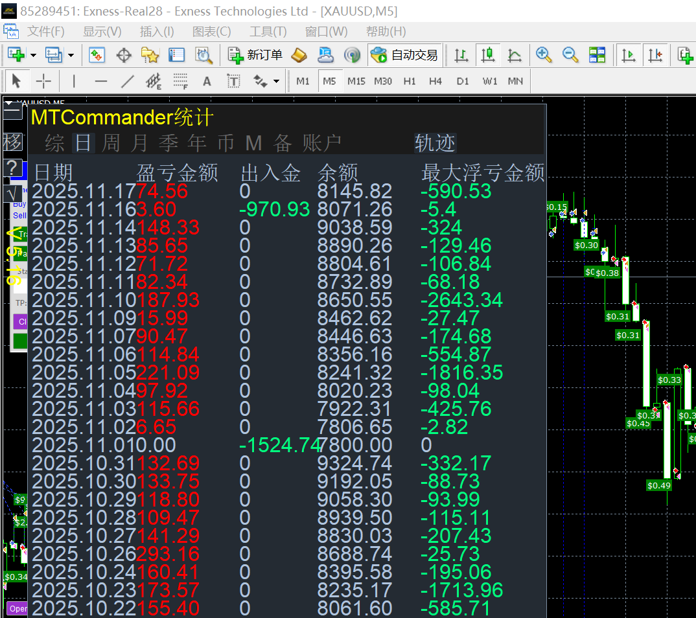
Task: Open the profiles icon
Action: click(x=54, y=55)
